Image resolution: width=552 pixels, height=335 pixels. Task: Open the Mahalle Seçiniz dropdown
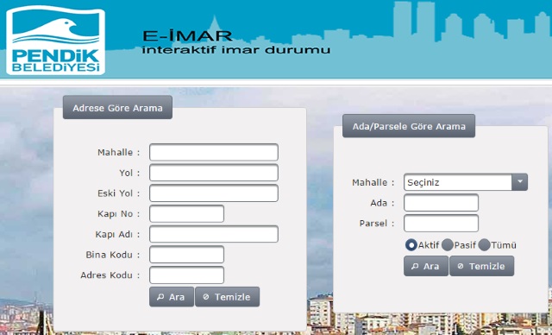466,182
